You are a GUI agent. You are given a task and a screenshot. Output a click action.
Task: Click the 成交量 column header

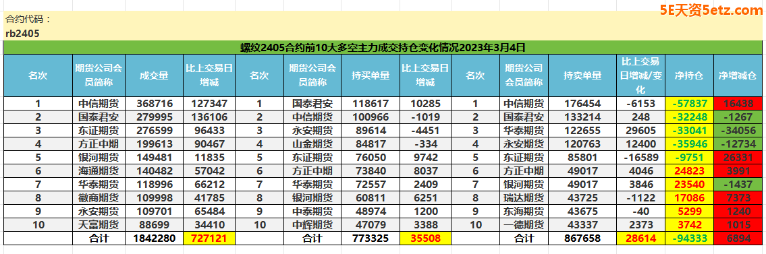click(x=155, y=75)
